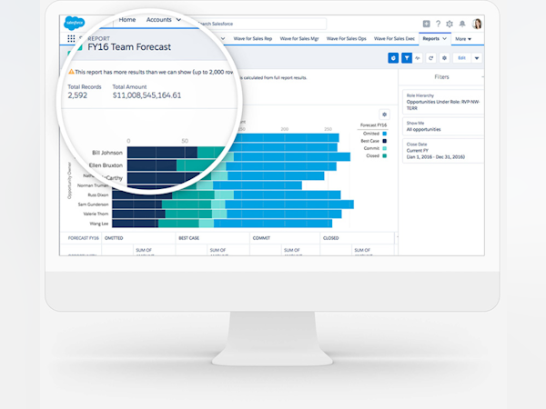546x409 pixels.
Task: Click the Omitted legend color swatch
Action: pyautogui.click(x=385, y=134)
